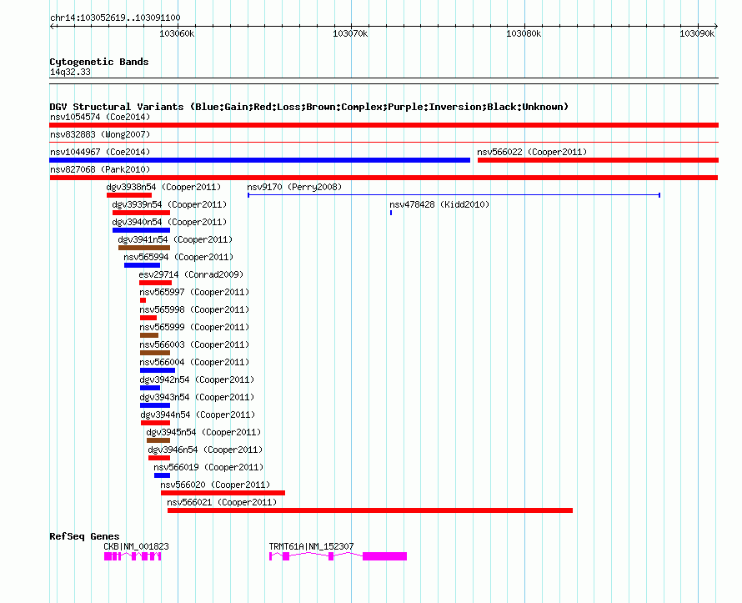Open nsv566019 (Cooper2011) label

pos(208,467)
